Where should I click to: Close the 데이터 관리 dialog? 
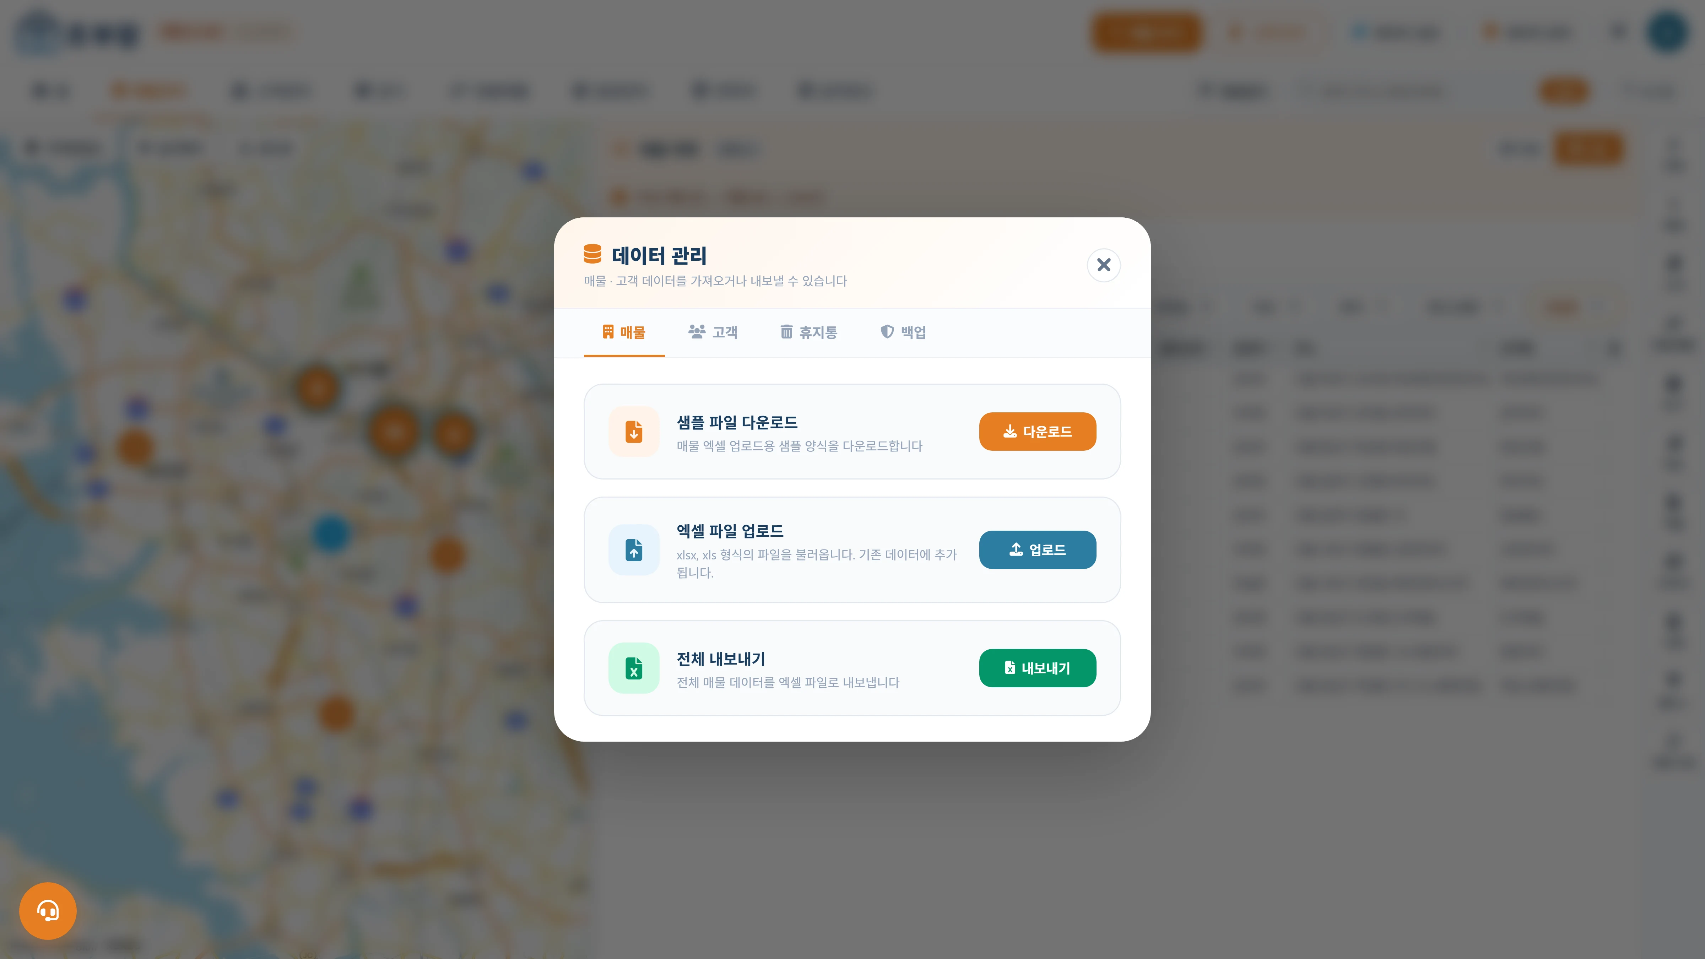[1103, 265]
